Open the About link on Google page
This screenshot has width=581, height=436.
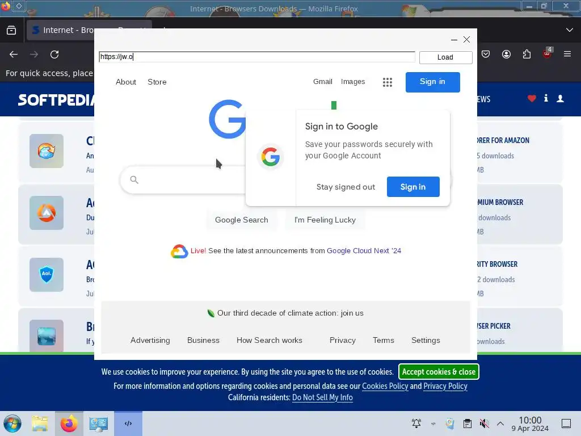click(126, 82)
